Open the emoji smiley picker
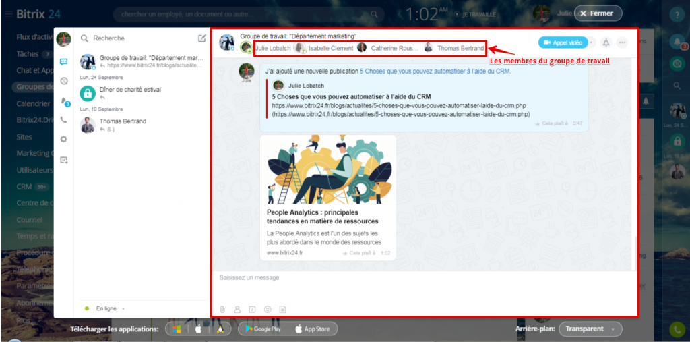 pyautogui.click(x=267, y=310)
